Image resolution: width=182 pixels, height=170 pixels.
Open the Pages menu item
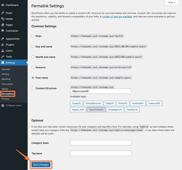(x=14, y=25)
